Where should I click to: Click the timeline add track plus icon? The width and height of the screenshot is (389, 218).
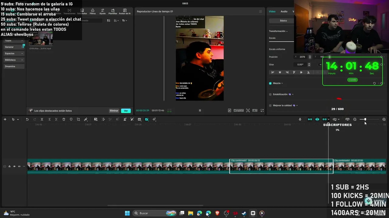(5, 119)
